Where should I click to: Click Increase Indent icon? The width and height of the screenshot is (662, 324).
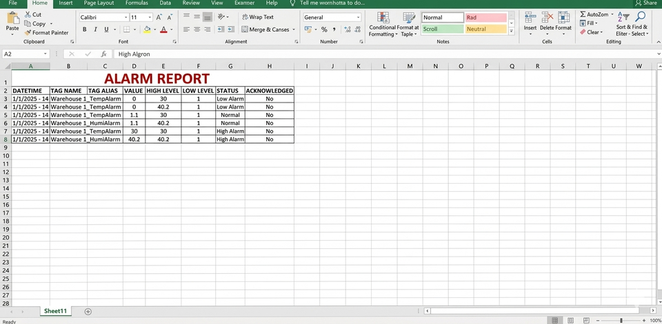(231, 30)
